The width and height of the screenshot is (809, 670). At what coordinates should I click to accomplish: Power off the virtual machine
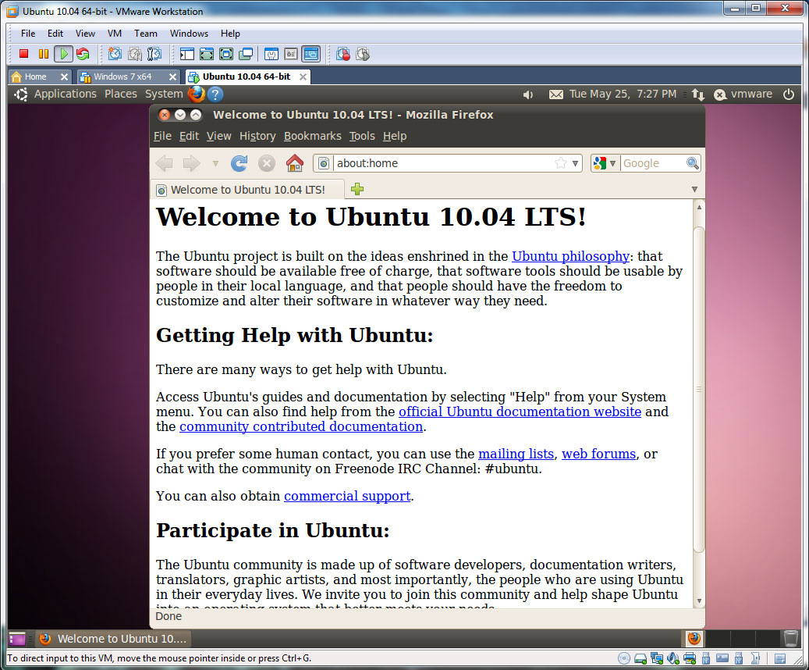[23, 54]
